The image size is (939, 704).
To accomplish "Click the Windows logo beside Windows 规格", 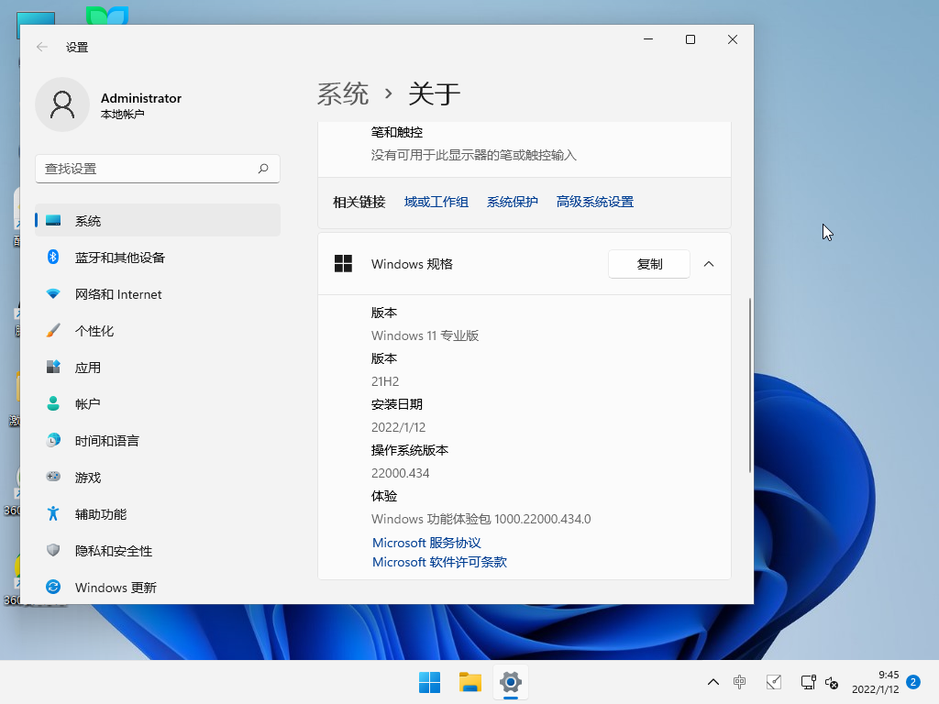I will click(343, 263).
